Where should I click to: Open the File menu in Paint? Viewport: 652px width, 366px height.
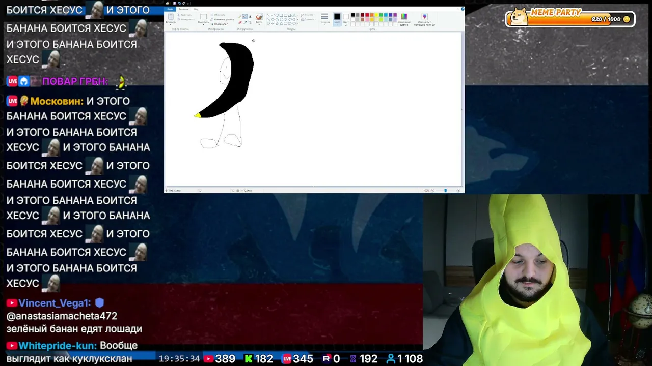click(170, 9)
